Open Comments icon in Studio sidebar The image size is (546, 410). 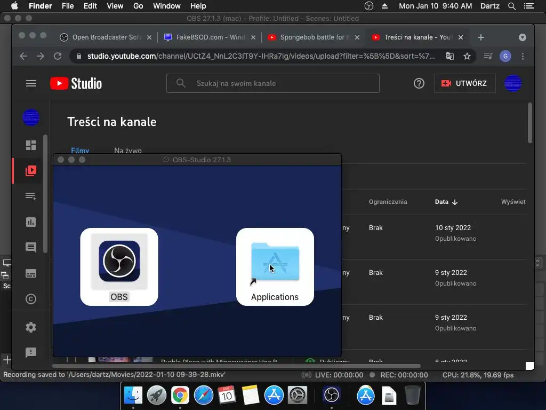pyautogui.click(x=30, y=248)
